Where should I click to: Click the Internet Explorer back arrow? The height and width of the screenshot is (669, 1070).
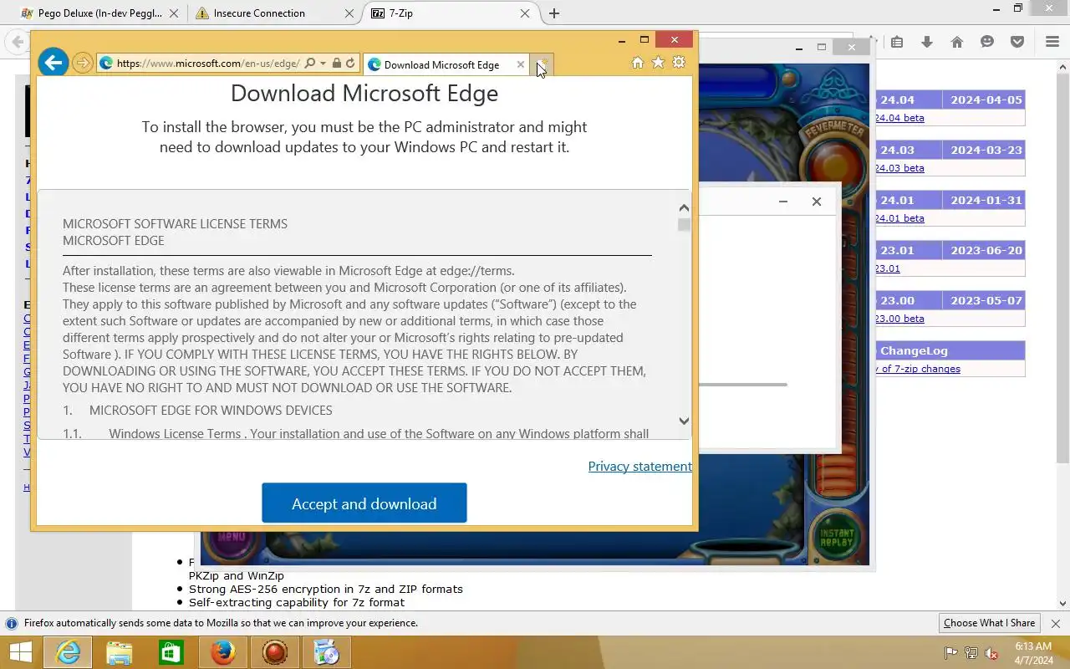53,63
